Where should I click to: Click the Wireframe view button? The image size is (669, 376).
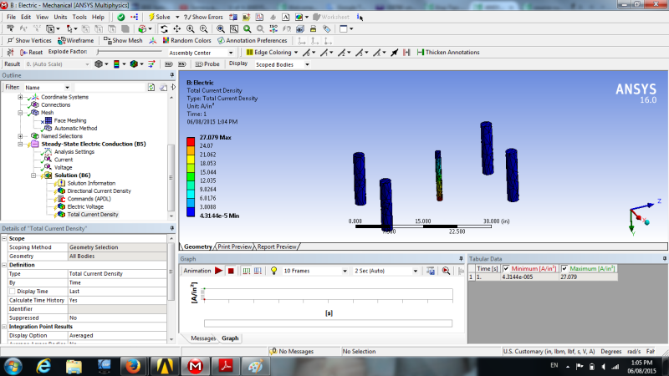point(75,40)
